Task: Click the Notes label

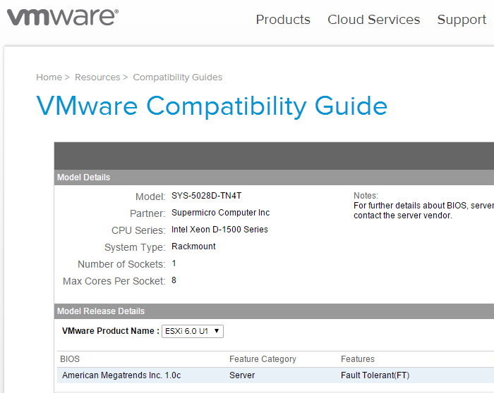Action: click(x=366, y=196)
